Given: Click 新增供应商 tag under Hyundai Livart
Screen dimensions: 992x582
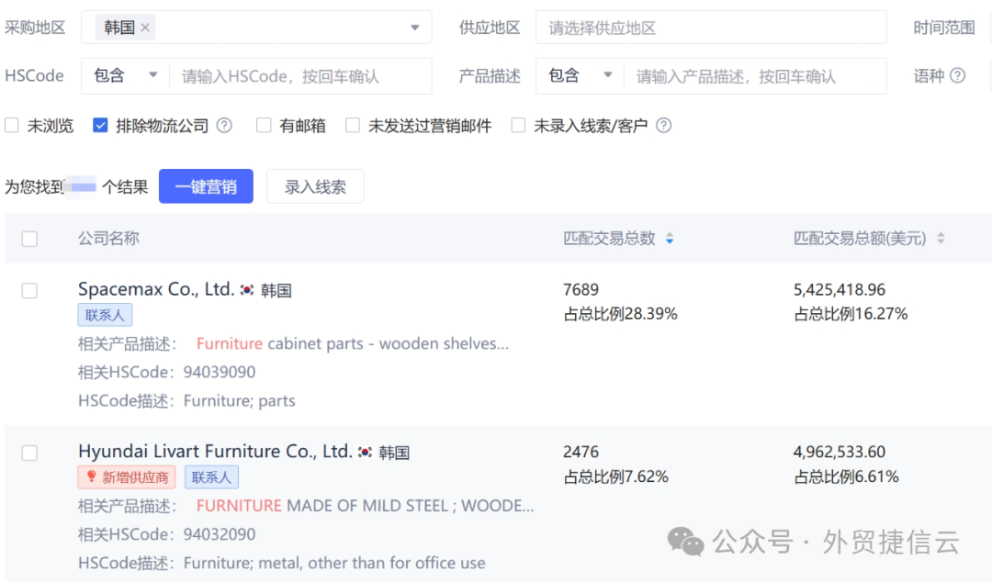Looking at the screenshot, I should click(x=127, y=477).
